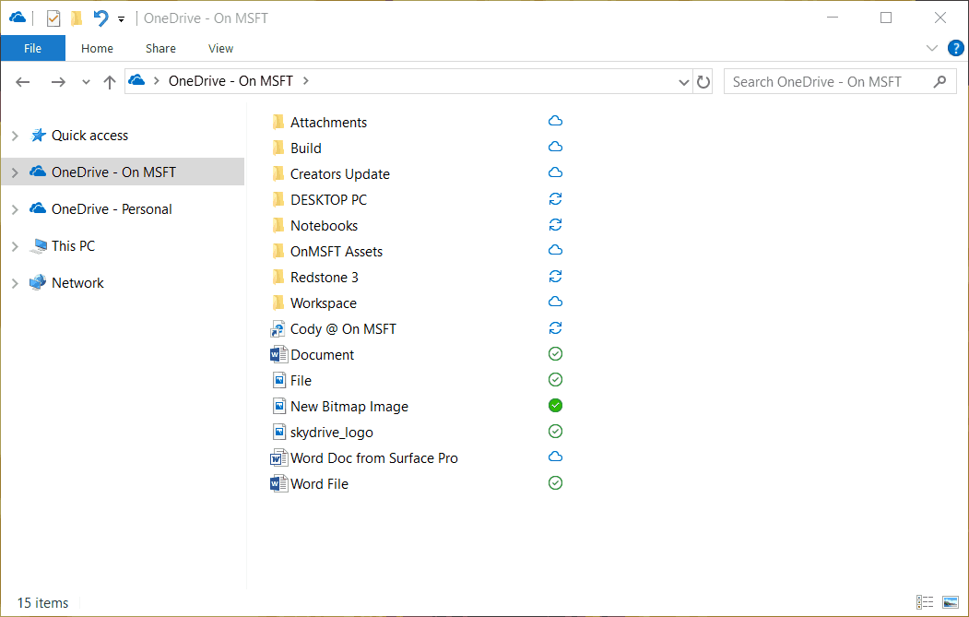Go forward with the Forward arrow

click(58, 81)
